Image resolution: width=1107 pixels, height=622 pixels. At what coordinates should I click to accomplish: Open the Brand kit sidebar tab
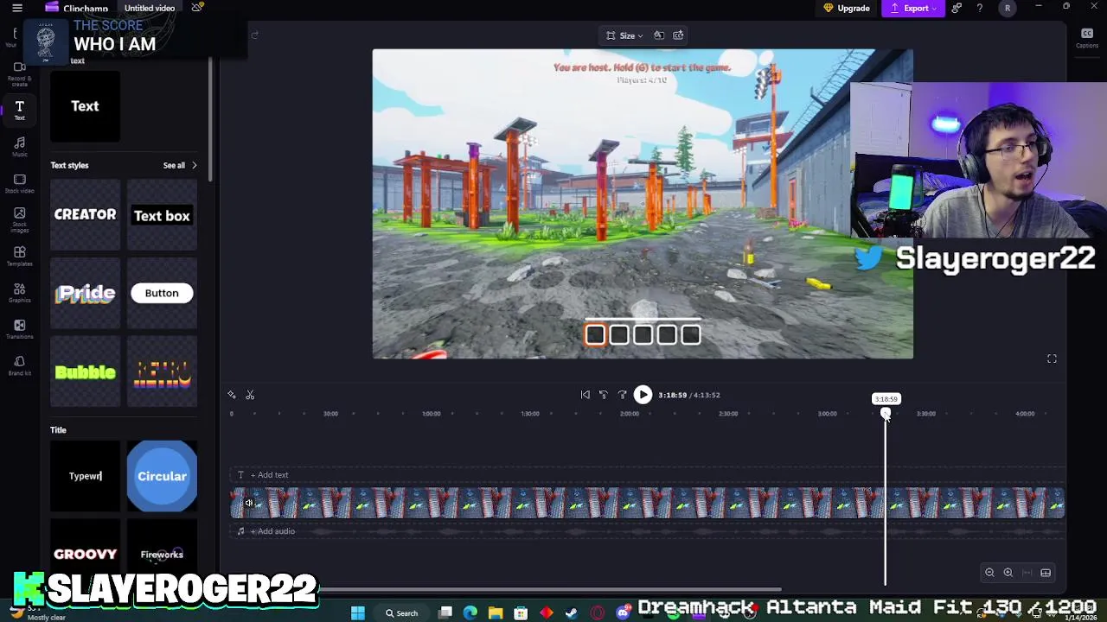tap(19, 365)
